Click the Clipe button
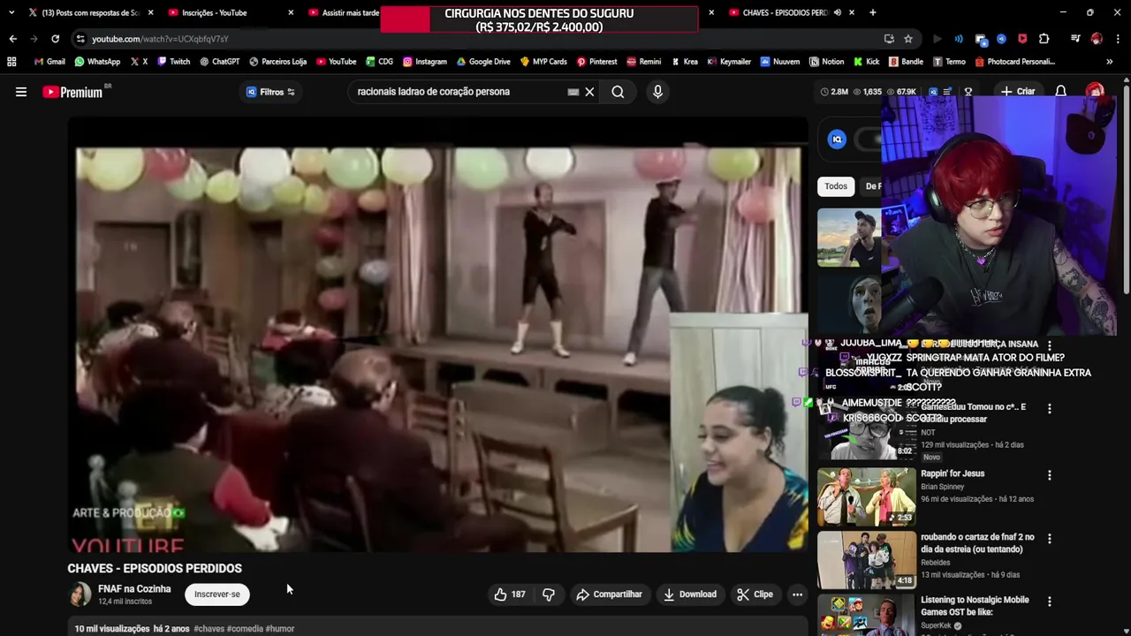Screen dimensions: 1131x636 coord(755,594)
